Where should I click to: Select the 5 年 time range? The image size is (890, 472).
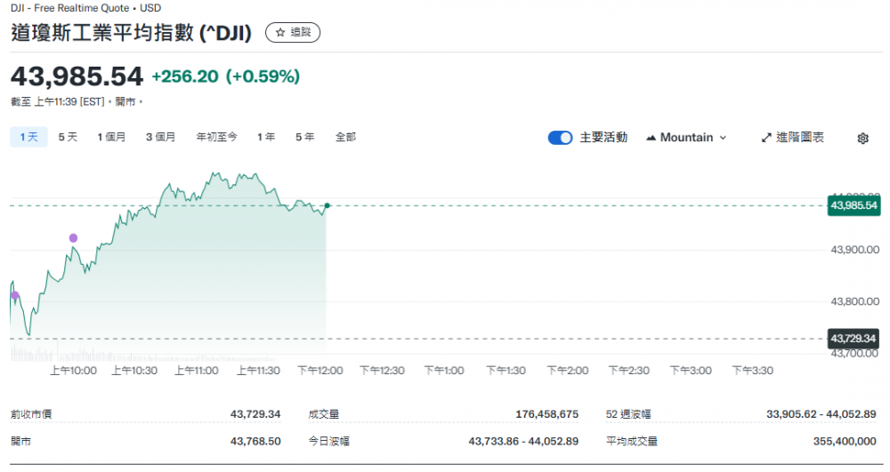coord(304,137)
